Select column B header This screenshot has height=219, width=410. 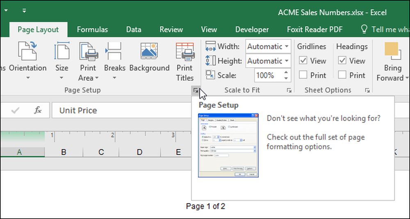click(x=64, y=152)
